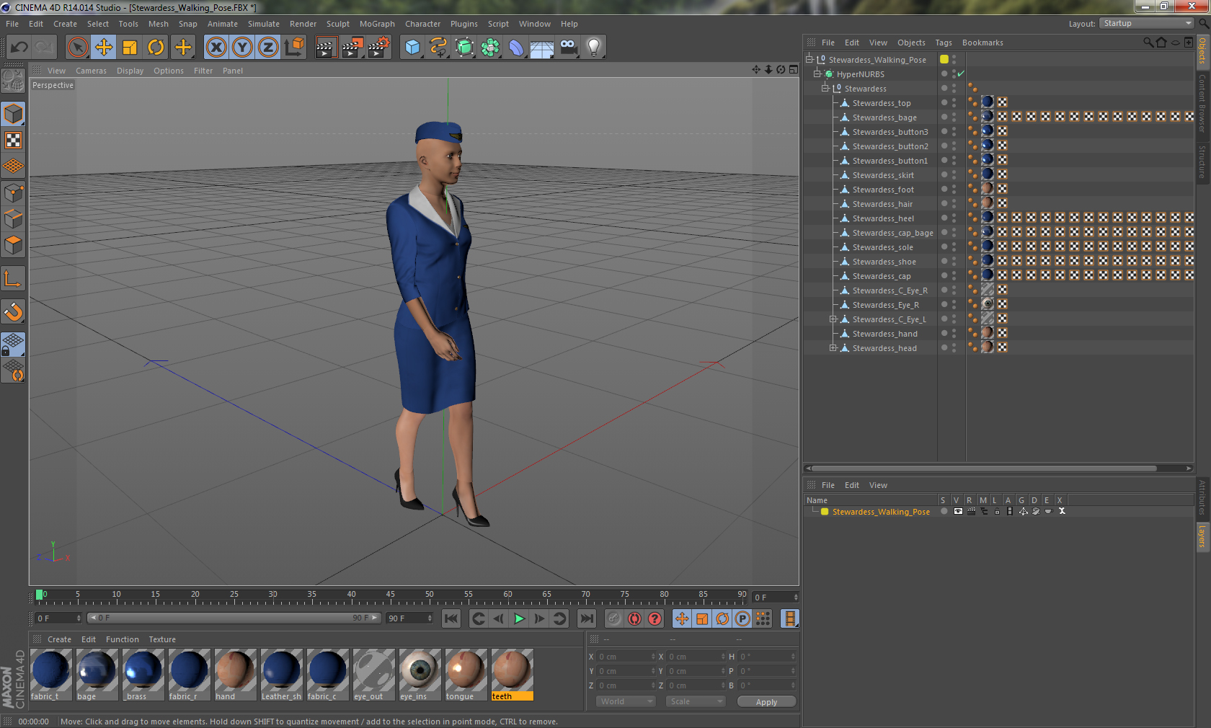Select the teeth material swatch
Viewport: 1211px width, 728px height.
click(x=512, y=675)
